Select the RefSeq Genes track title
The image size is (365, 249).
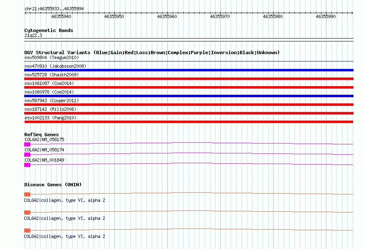(x=41, y=135)
